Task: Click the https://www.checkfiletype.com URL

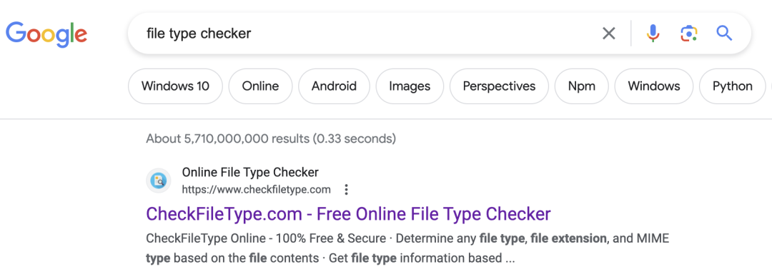Action: pos(256,190)
